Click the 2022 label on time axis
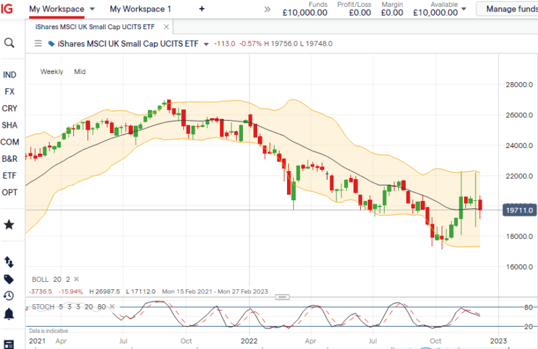 coord(249,341)
